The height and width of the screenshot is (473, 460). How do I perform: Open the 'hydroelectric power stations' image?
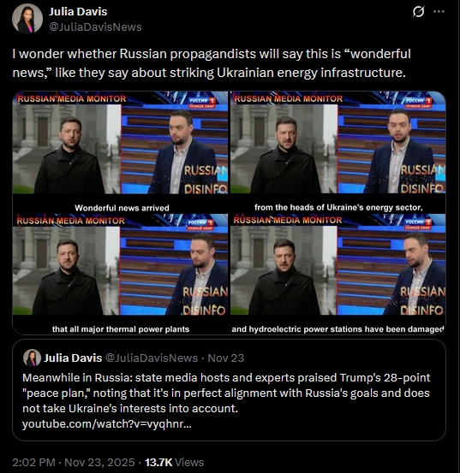coord(338,274)
